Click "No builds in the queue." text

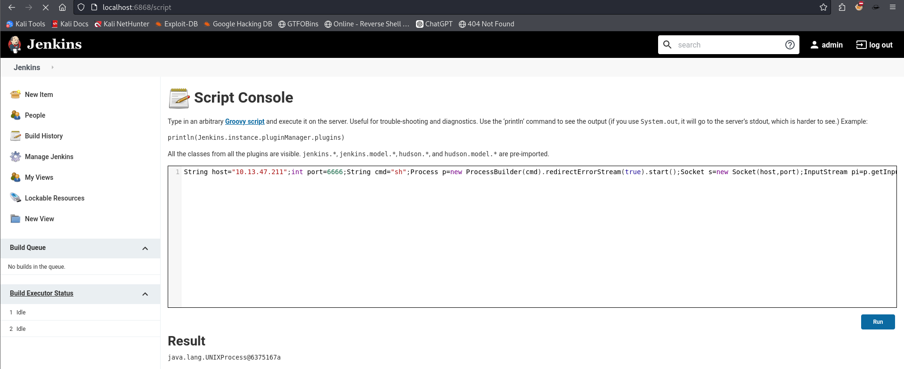point(37,266)
